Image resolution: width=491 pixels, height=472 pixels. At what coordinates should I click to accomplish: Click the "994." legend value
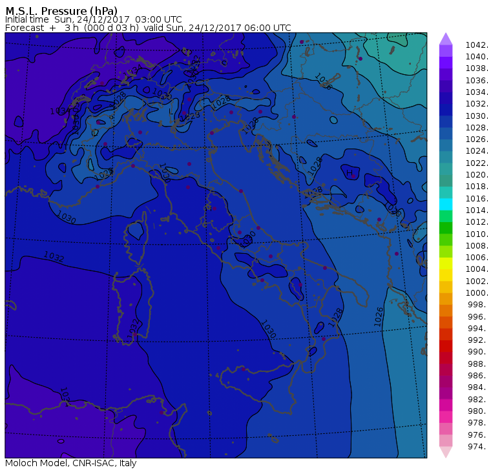(478, 329)
